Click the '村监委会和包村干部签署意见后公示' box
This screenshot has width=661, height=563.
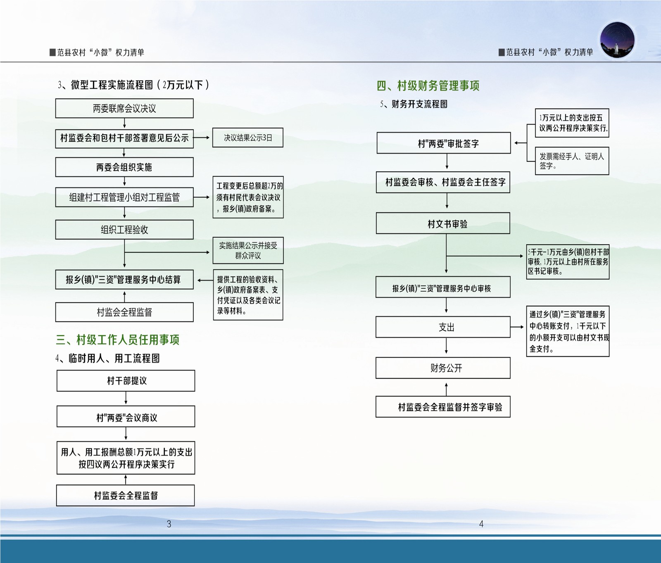(x=124, y=138)
